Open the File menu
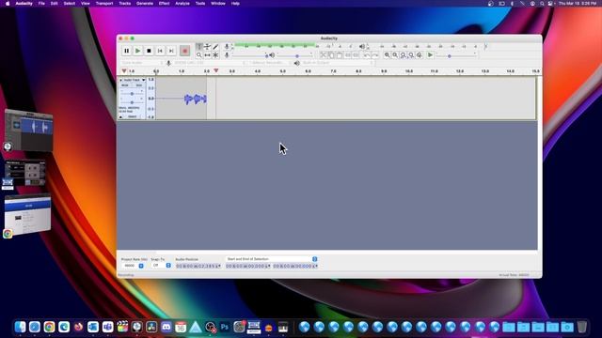The width and height of the screenshot is (602, 338). tap(41, 4)
